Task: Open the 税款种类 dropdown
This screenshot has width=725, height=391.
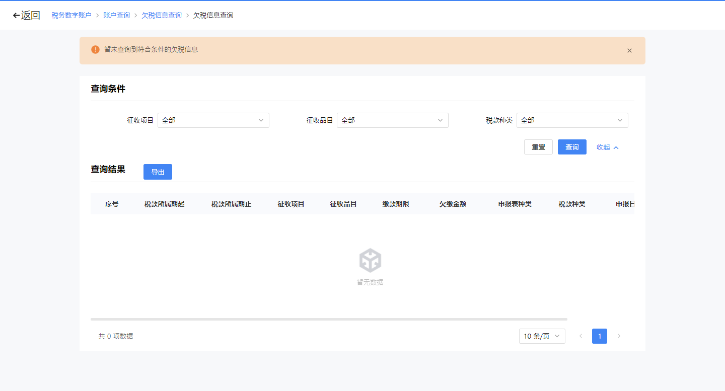Action: (572, 120)
